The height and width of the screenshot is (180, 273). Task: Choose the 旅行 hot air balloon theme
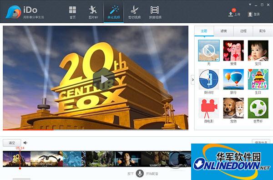coord(233,79)
